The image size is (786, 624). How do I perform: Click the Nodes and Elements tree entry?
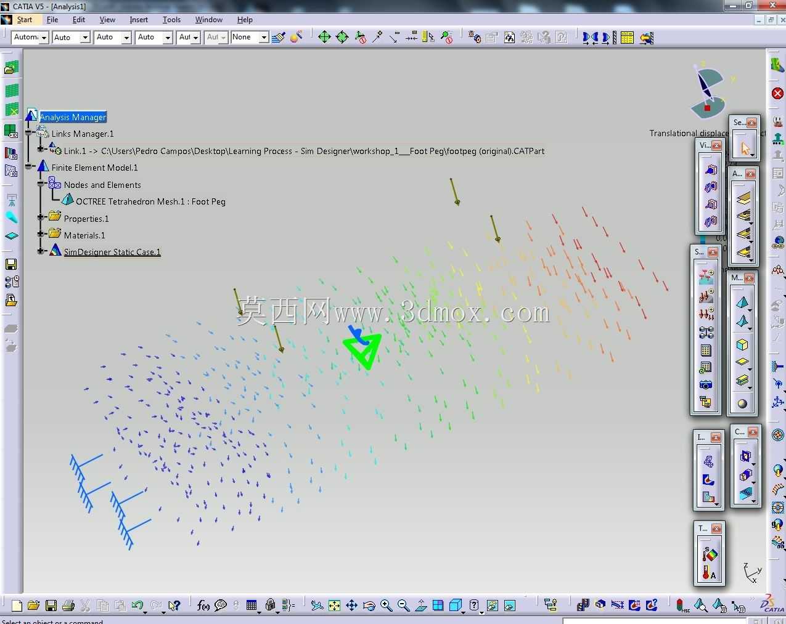click(x=102, y=185)
